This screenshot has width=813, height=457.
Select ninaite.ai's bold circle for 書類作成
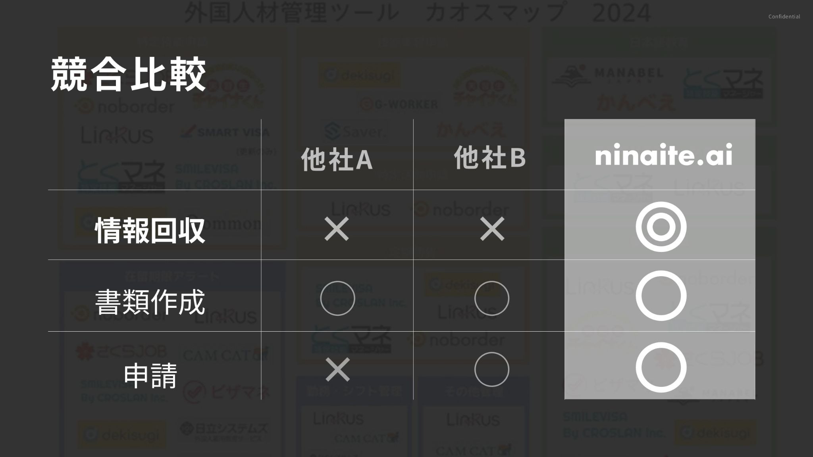click(661, 296)
